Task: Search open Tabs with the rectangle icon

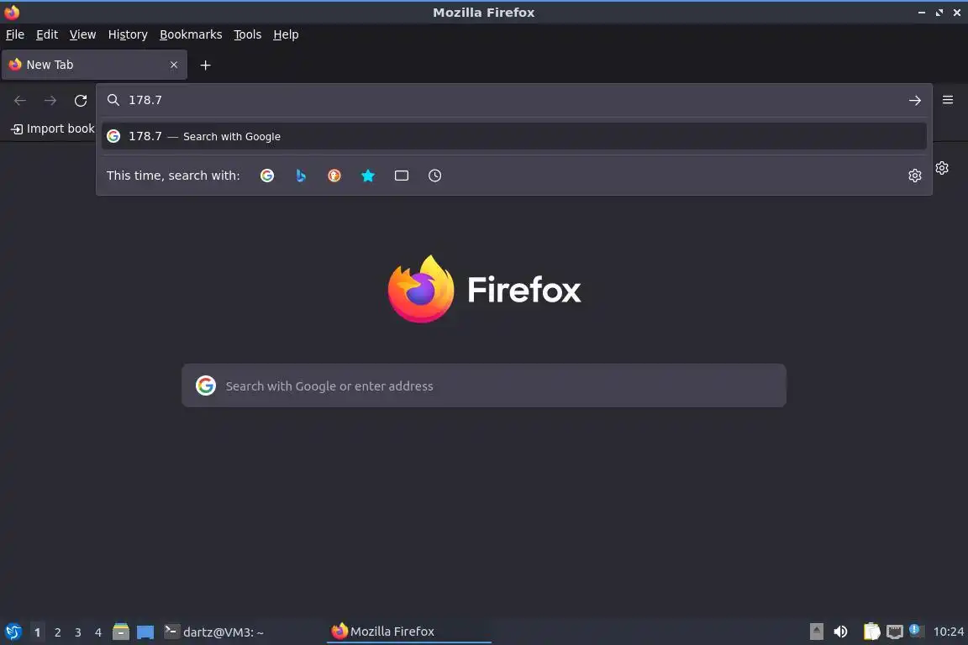Action: [402, 176]
